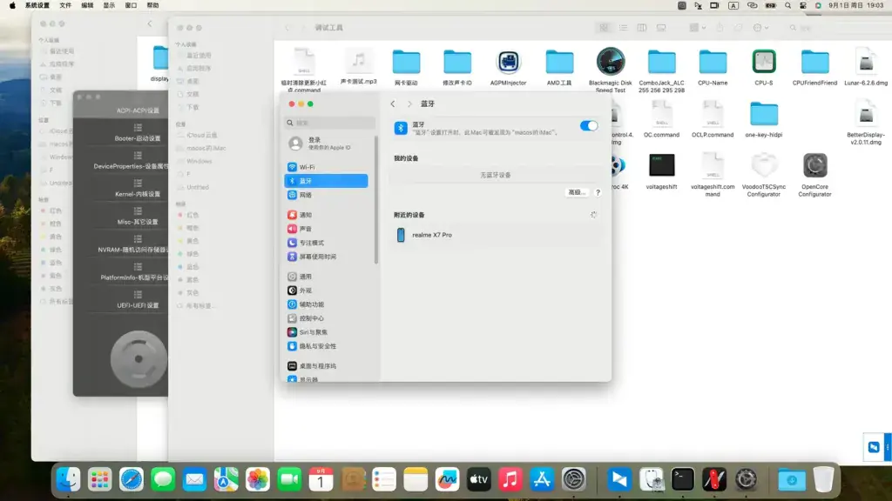Open 网络 (Network) settings
892x501 pixels.
(326, 195)
